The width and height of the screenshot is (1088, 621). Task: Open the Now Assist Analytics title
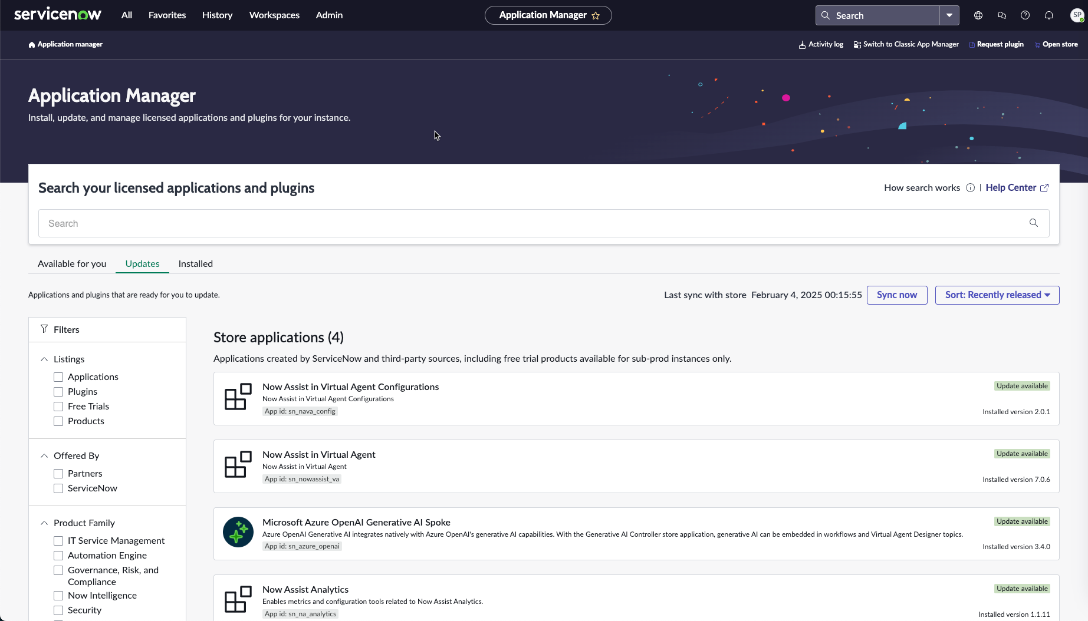coord(305,590)
